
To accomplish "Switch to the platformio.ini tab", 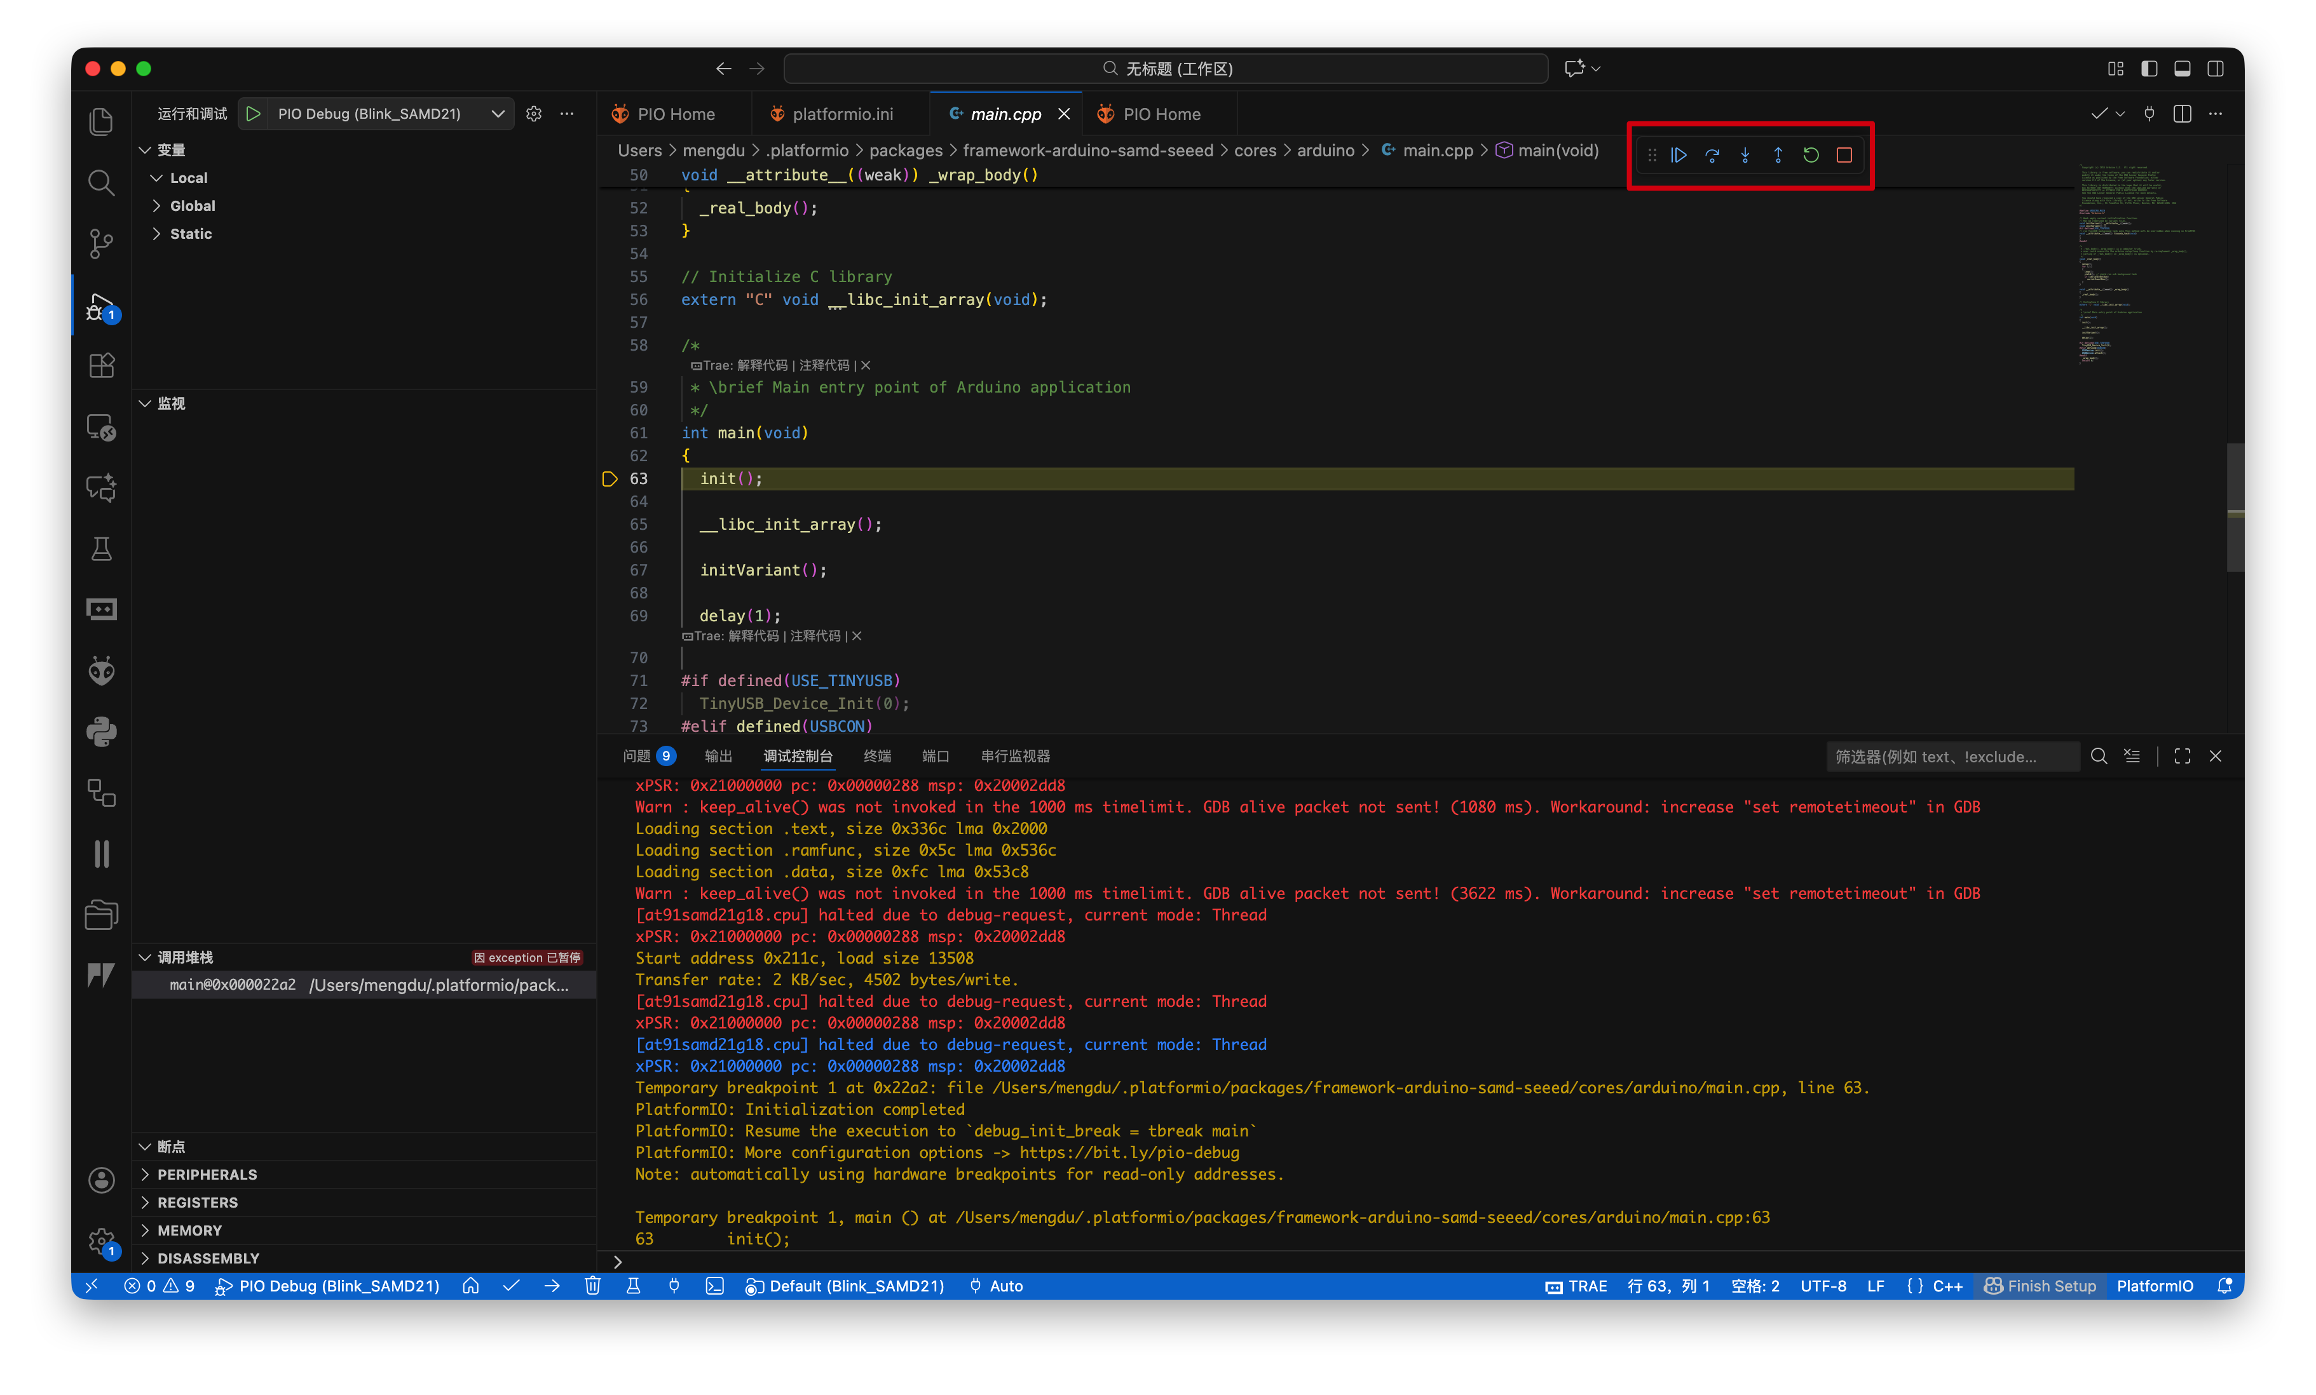I will (841, 114).
